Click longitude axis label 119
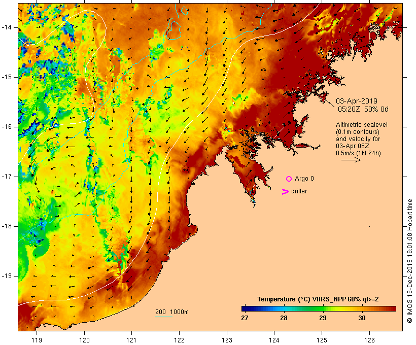Image resolution: width=416 pixels, height=345 pixels. click(x=37, y=340)
